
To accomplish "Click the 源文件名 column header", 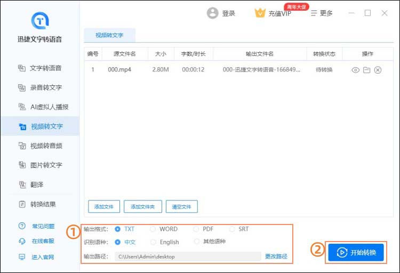I will click(125, 54).
